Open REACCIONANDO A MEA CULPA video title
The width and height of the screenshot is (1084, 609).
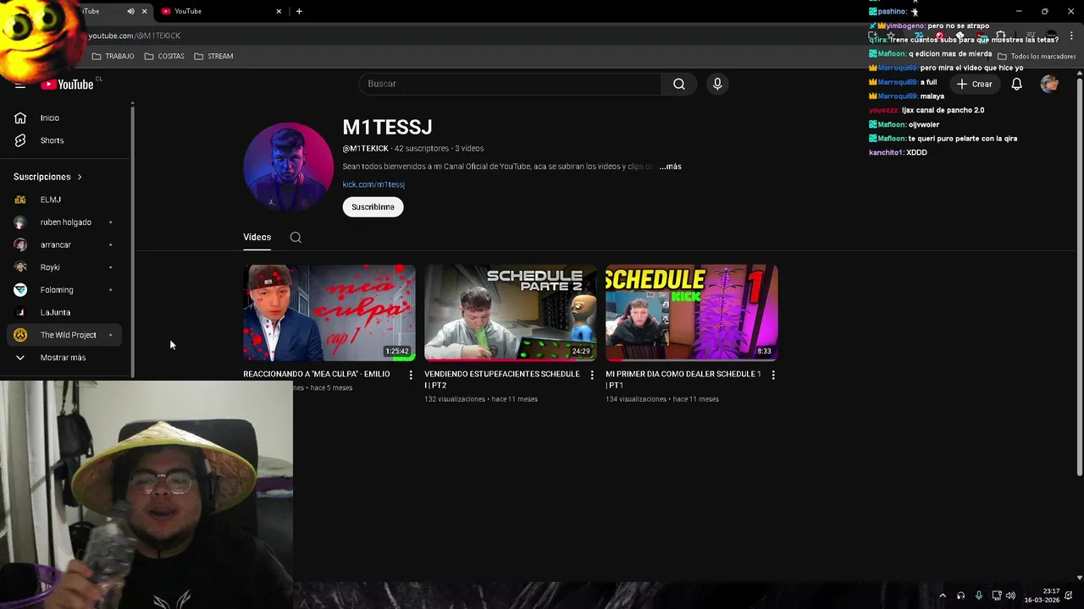[x=317, y=374]
